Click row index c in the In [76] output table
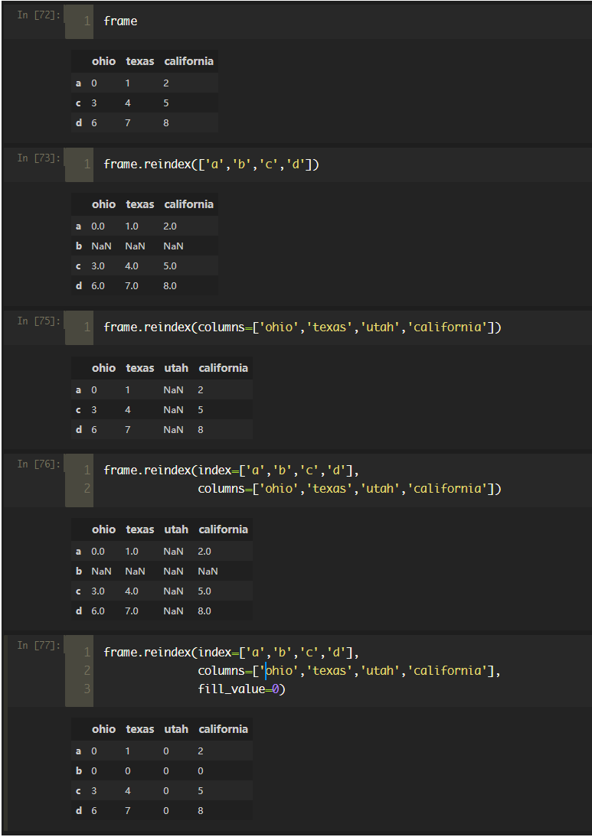This screenshot has width=592, height=837. click(x=79, y=591)
